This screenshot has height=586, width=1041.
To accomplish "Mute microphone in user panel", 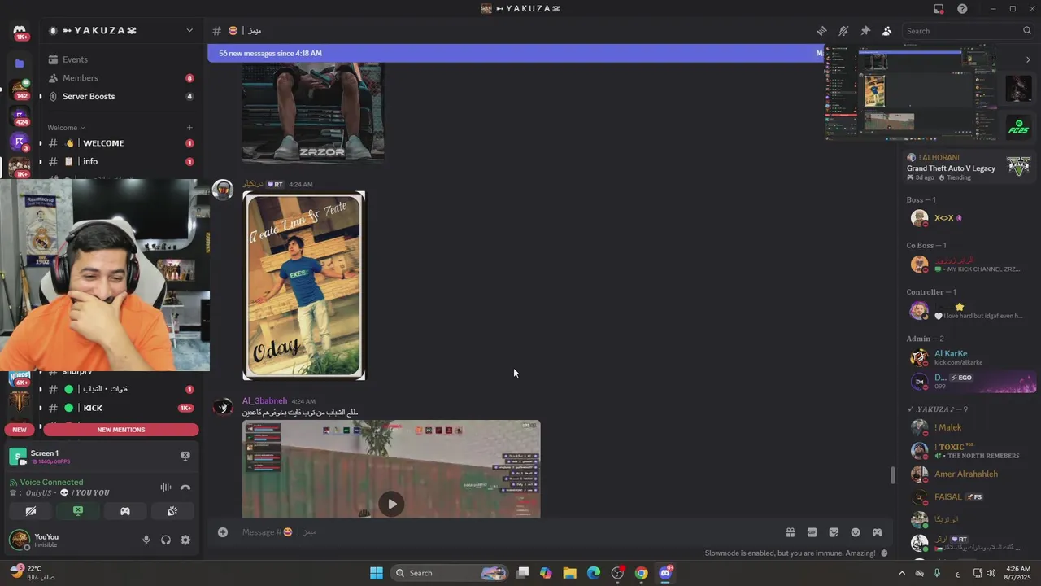I will (x=146, y=540).
